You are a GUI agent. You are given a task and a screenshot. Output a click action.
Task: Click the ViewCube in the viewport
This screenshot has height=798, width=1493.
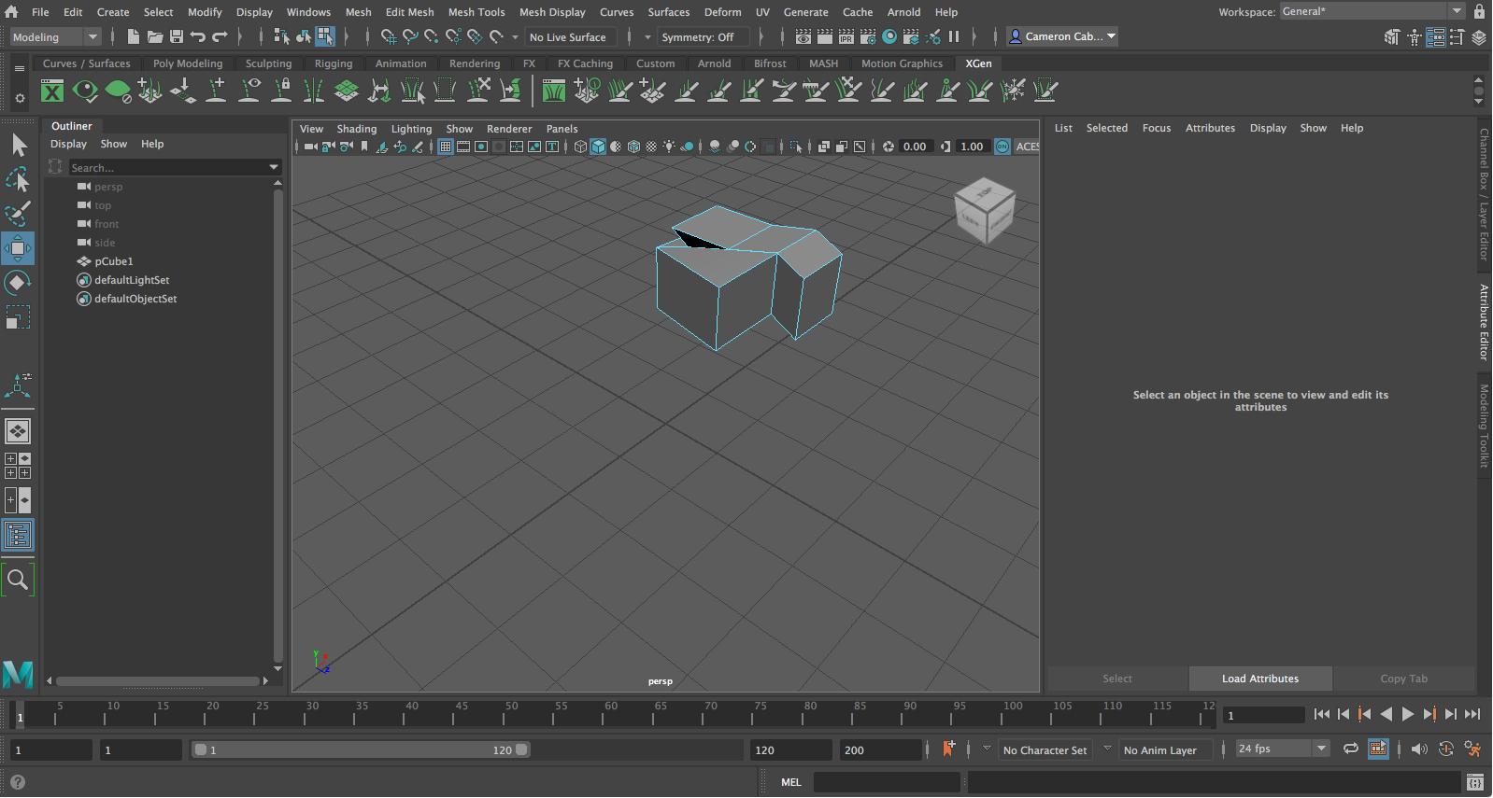tap(984, 211)
